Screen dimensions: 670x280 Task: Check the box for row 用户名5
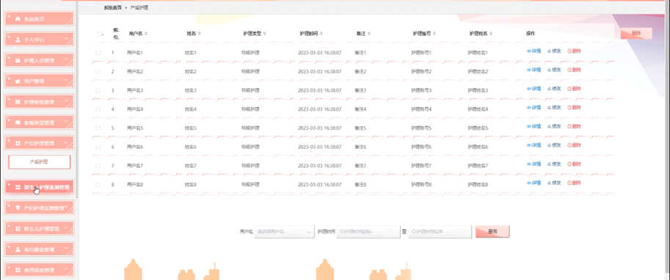98,128
